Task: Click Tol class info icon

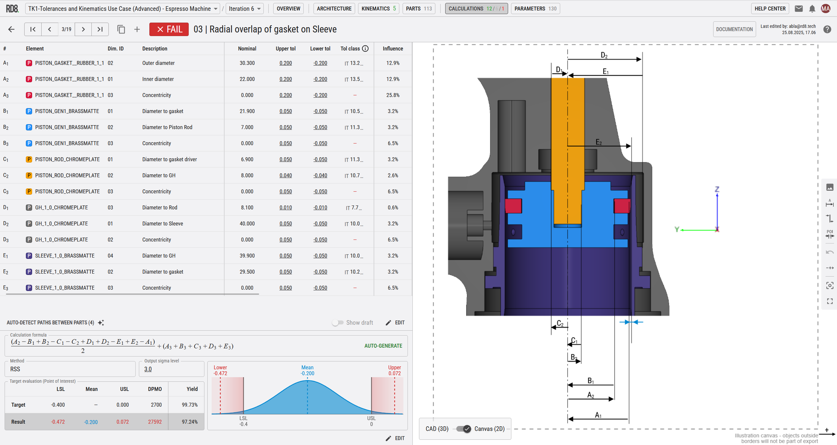Action: coord(365,48)
